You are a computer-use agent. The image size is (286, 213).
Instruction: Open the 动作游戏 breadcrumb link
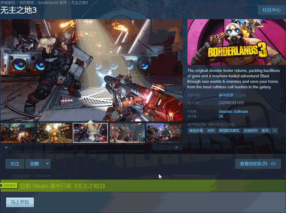[x=27, y=3]
